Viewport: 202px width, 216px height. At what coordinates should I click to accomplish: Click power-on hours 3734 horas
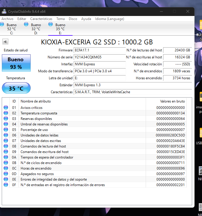(178, 78)
